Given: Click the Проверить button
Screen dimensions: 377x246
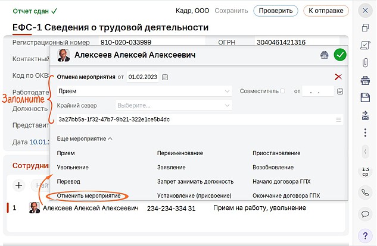Looking at the screenshot, I should pyautogui.click(x=275, y=11).
